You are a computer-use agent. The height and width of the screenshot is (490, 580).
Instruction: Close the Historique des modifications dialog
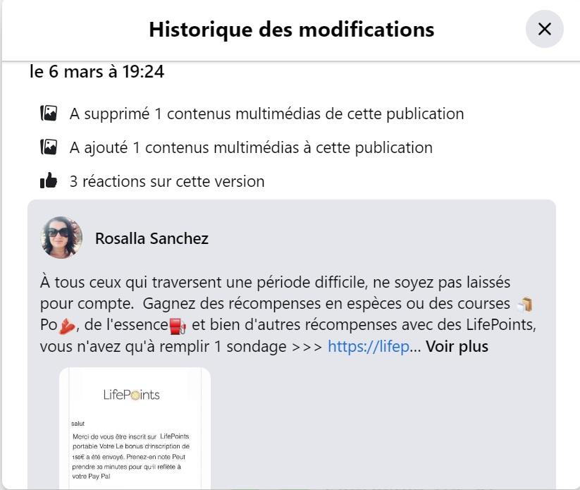pos(545,29)
